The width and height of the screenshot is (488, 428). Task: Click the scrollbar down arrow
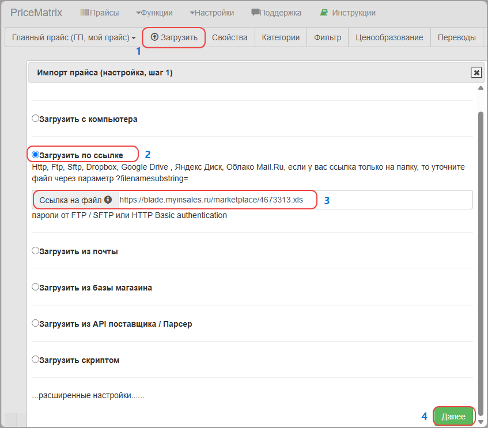point(481,422)
